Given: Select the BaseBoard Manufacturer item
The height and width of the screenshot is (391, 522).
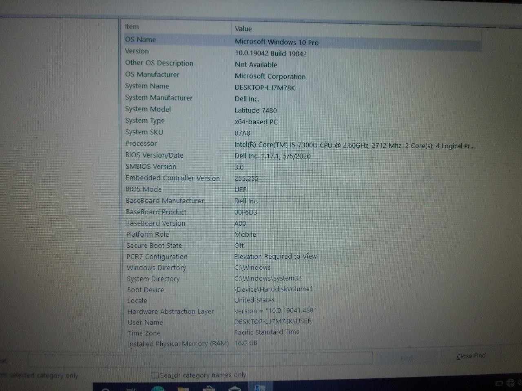Looking at the screenshot, I should tap(165, 201).
